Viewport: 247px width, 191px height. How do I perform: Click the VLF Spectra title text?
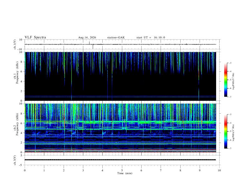[x=35, y=37]
